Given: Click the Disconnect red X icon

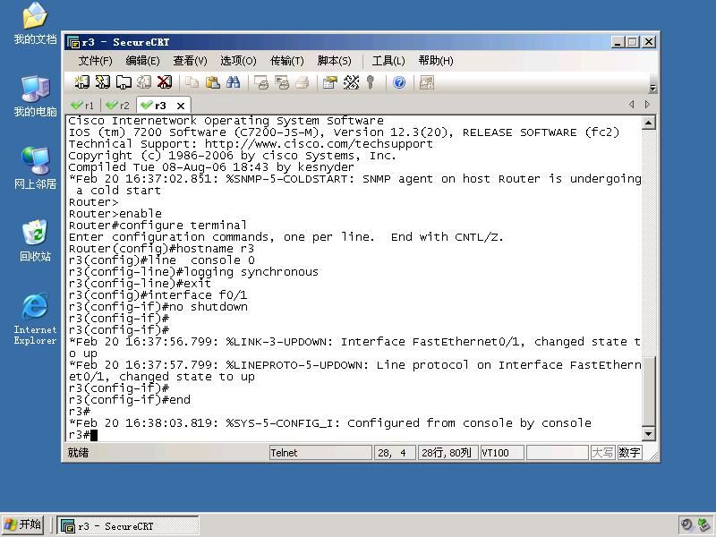Looking at the screenshot, I should 165,82.
